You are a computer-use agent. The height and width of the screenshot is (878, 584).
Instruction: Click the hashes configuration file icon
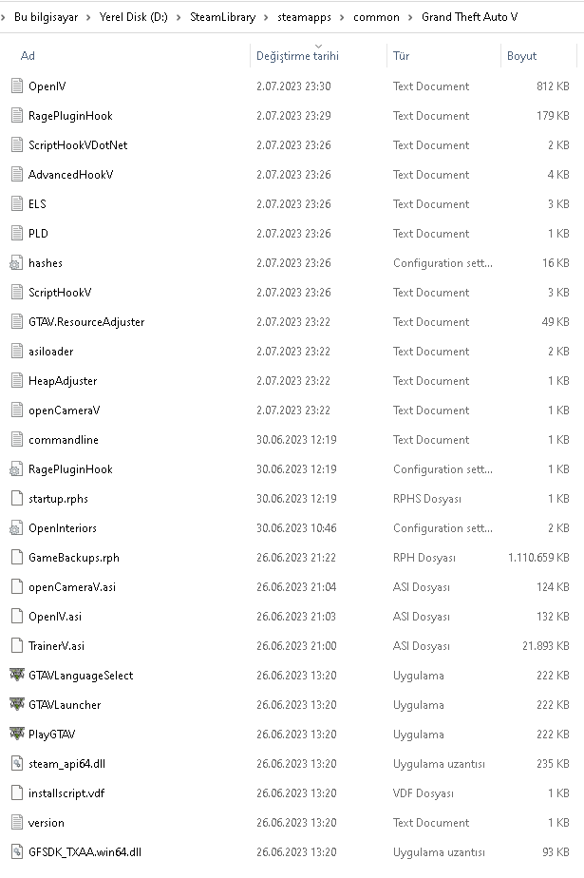click(x=15, y=263)
